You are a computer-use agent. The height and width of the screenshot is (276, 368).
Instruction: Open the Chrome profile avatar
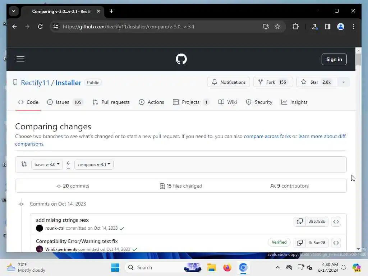click(x=341, y=27)
